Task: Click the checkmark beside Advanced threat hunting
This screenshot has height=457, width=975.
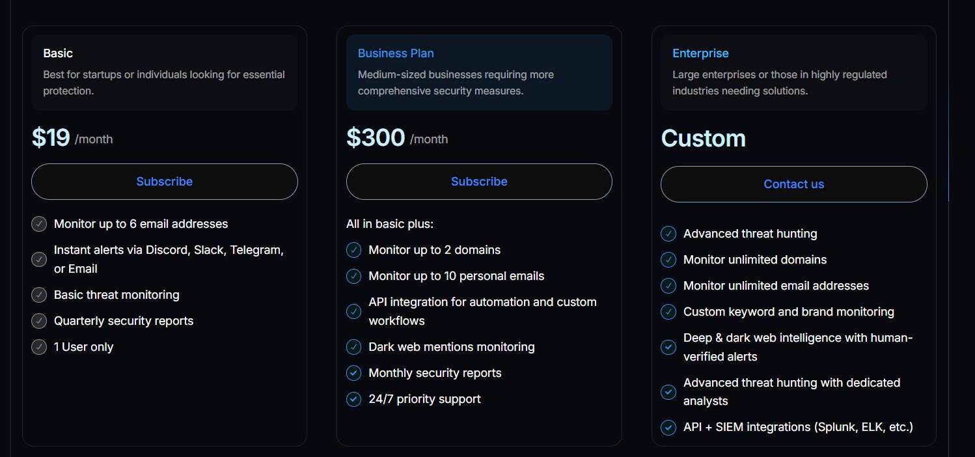Action: click(668, 233)
